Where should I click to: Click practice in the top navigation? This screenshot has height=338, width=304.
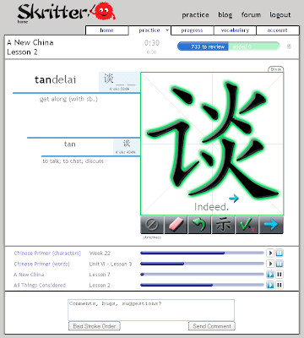click(x=195, y=15)
